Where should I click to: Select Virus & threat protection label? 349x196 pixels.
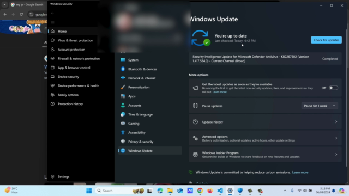tap(75, 40)
